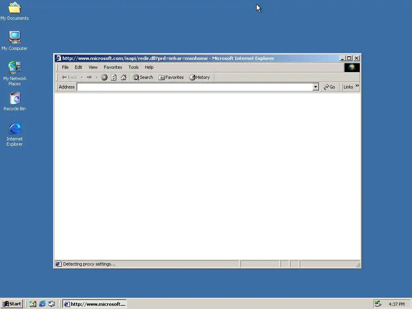Image resolution: width=412 pixels, height=309 pixels.
Task: Open the View menu
Action: [93, 67]
